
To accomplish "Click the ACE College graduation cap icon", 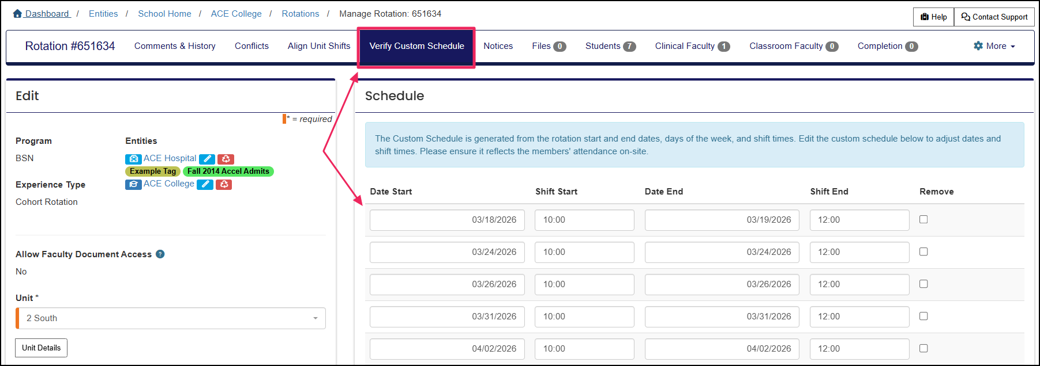I will tap(133, 184).
